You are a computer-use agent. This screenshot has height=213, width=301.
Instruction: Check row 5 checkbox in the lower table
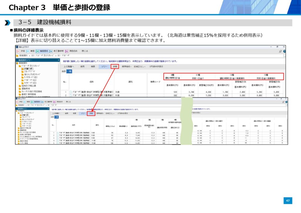[58, 143]
